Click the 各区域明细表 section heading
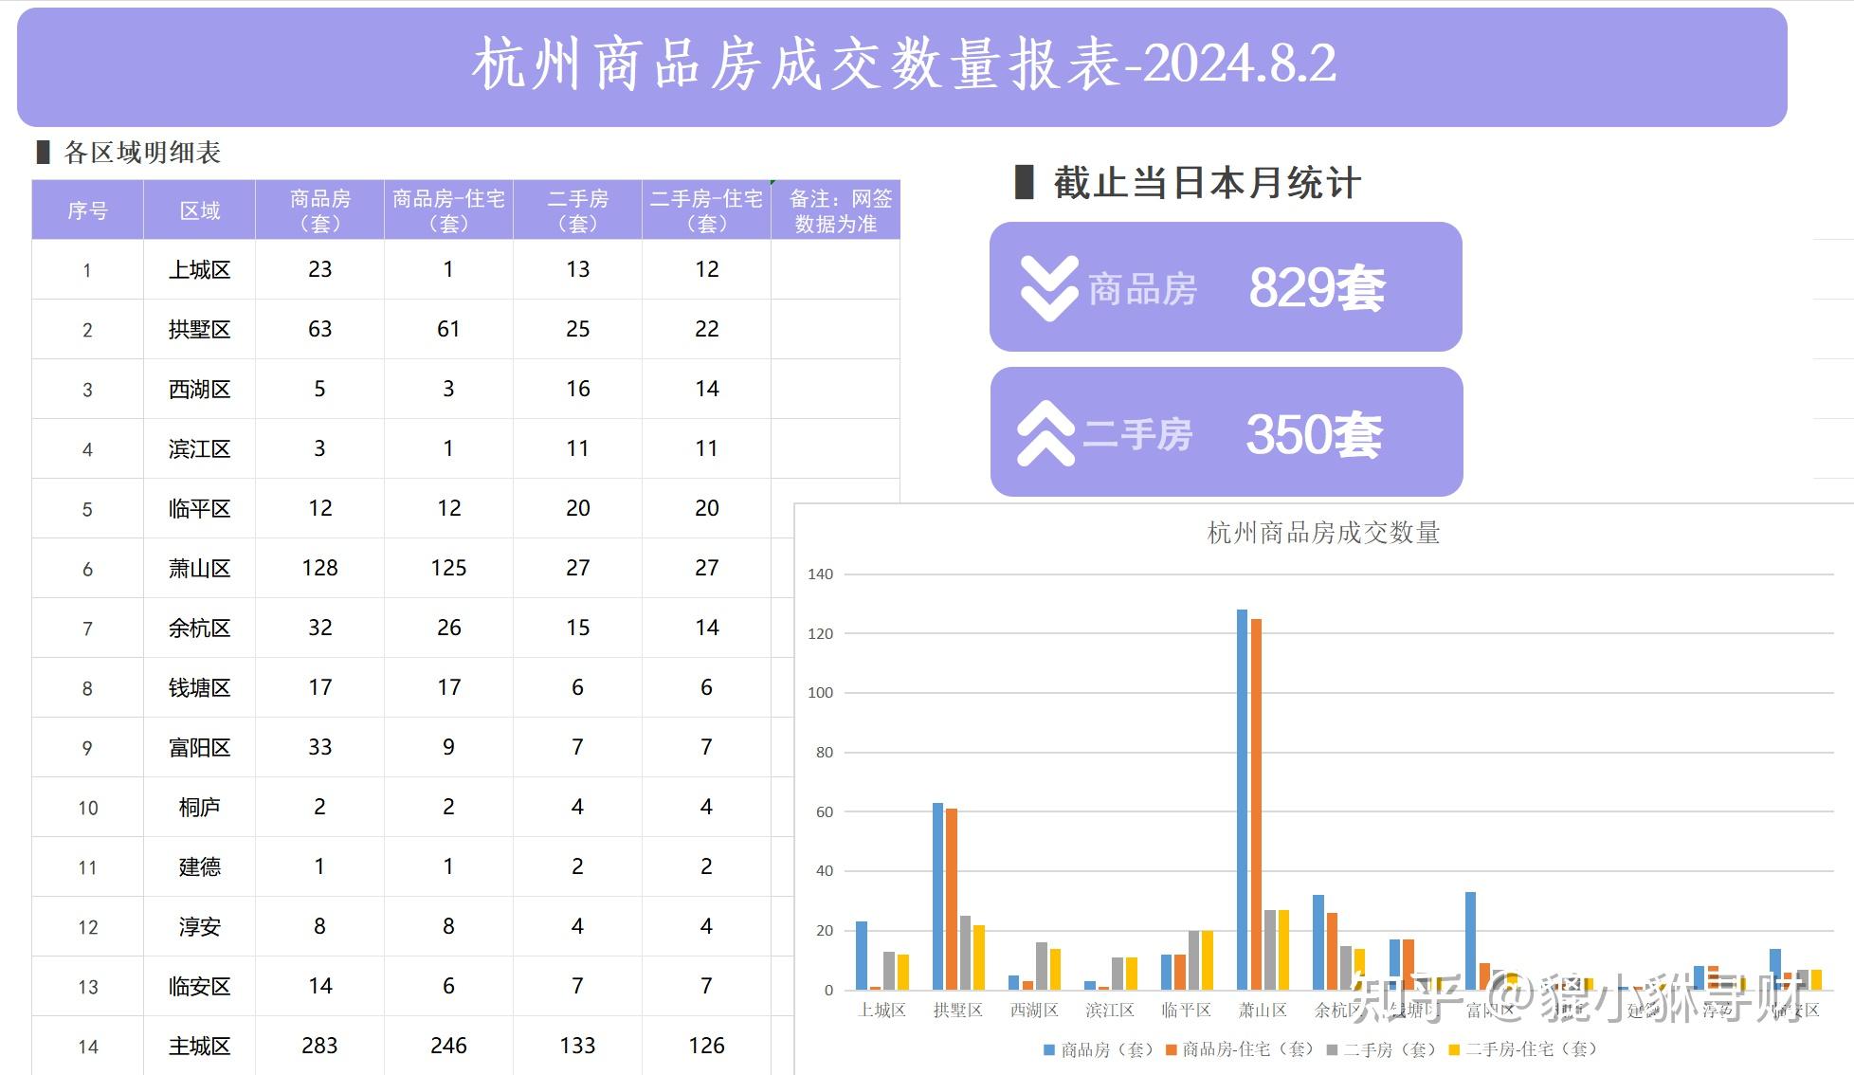 click(x=142, y=153)
